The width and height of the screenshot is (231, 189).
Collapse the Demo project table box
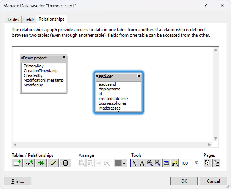point(64,58)
